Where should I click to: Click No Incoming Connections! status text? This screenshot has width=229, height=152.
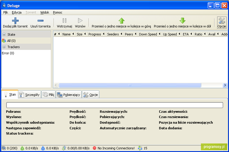click(x=116, y=148)
